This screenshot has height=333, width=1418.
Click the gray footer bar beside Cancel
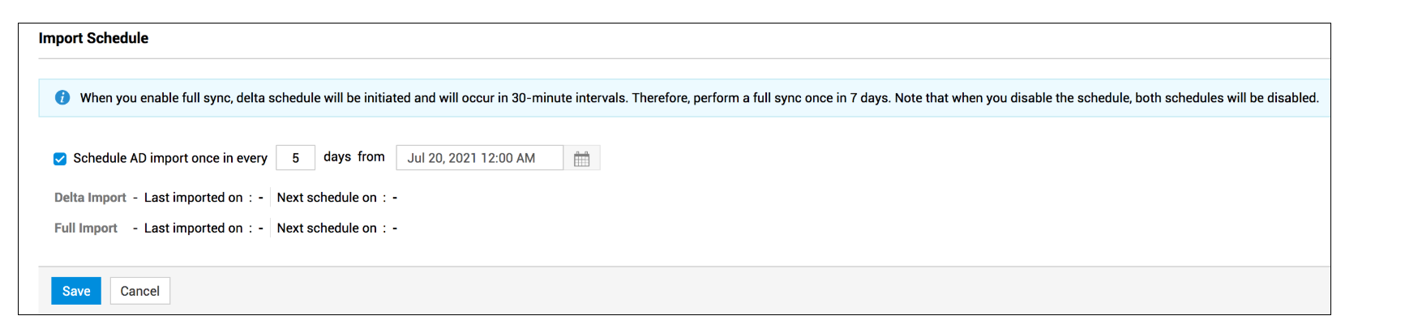pos(730,291)
